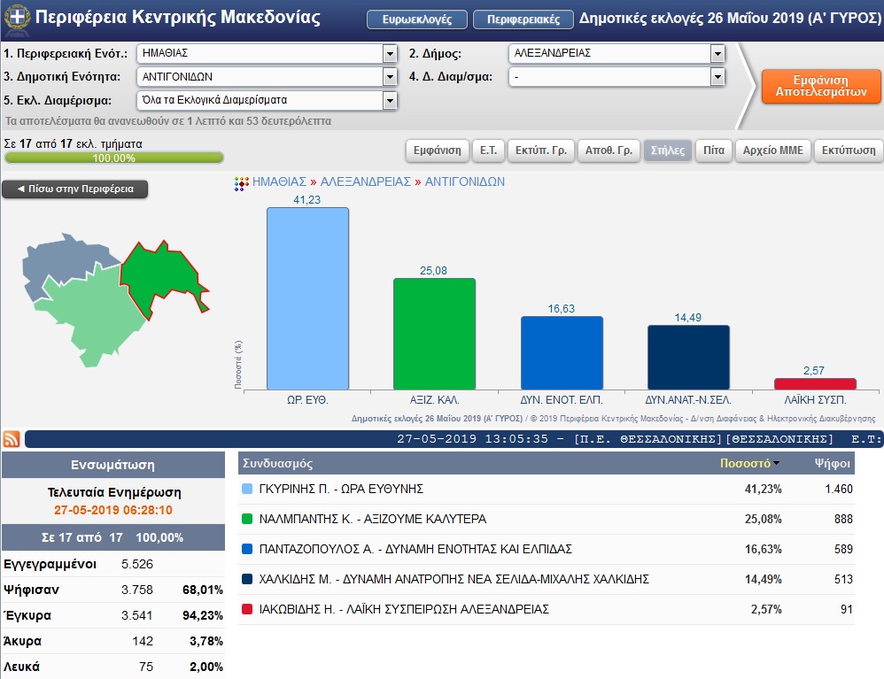The image size is (884, 679).
Task: Click the light blue ΓΚΥΡΙΝΗΣ color swatch
Action: pos(247,489)
